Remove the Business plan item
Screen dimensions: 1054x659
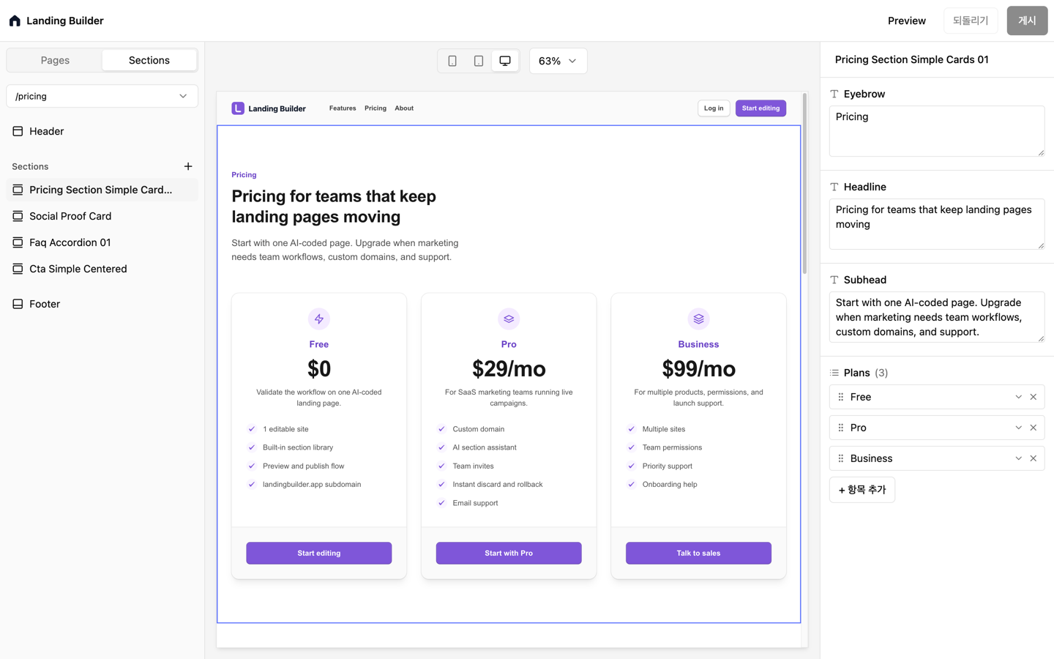1034,458
